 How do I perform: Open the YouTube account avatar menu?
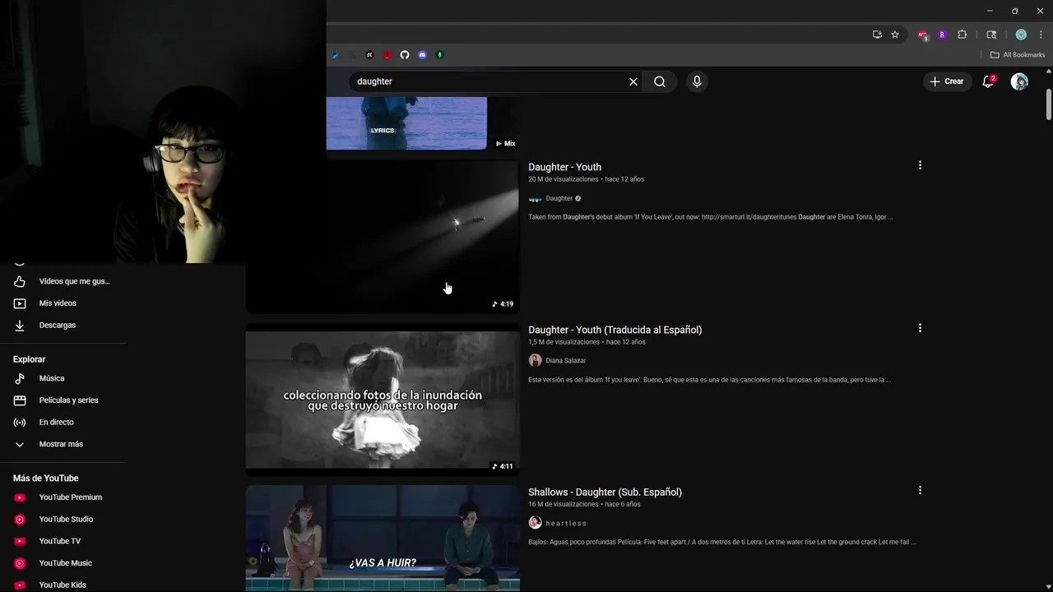pyautogui.click(x=1019, y=81)
